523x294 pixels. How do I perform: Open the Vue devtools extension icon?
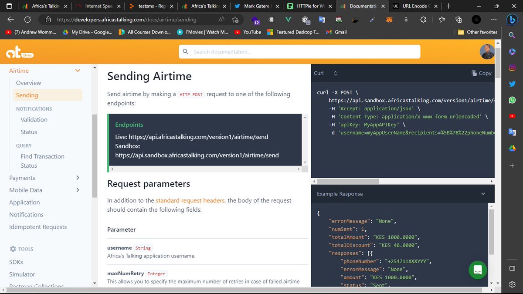288,20
